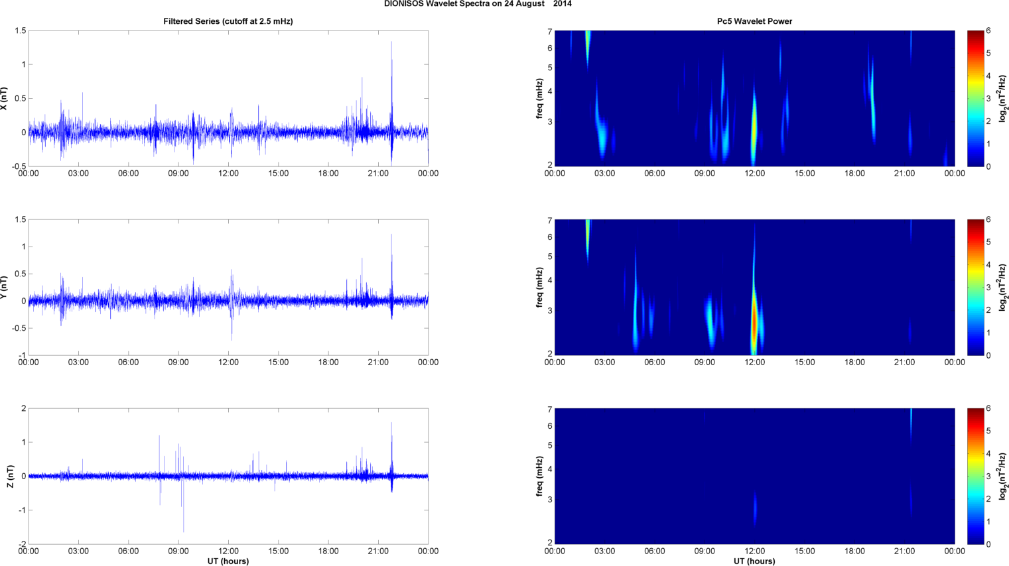Click the Z component filtered time series plot

[228, 476]
